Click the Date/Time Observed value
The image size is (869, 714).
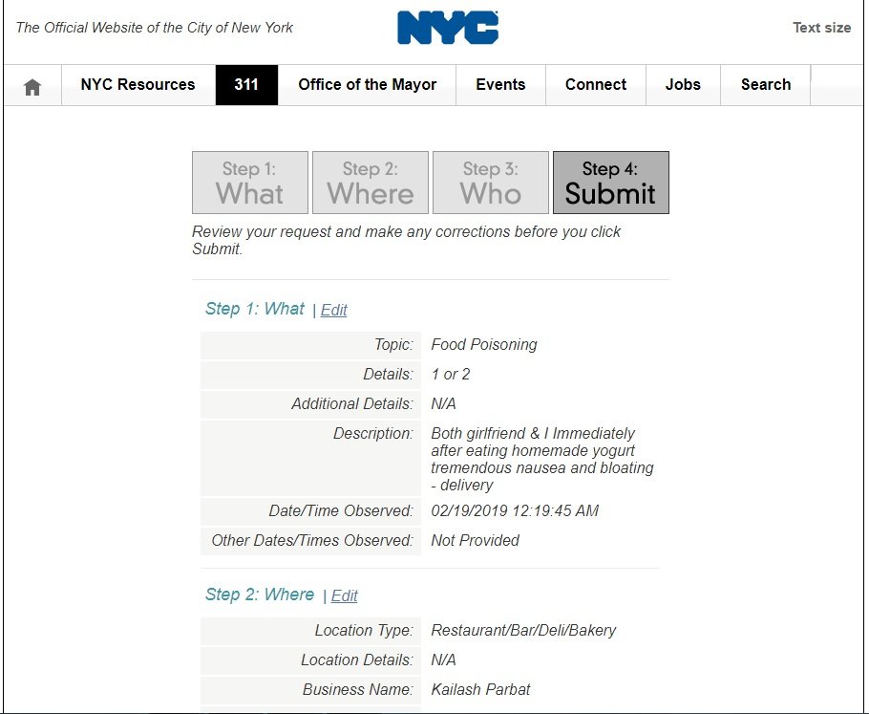pos(515,510)
